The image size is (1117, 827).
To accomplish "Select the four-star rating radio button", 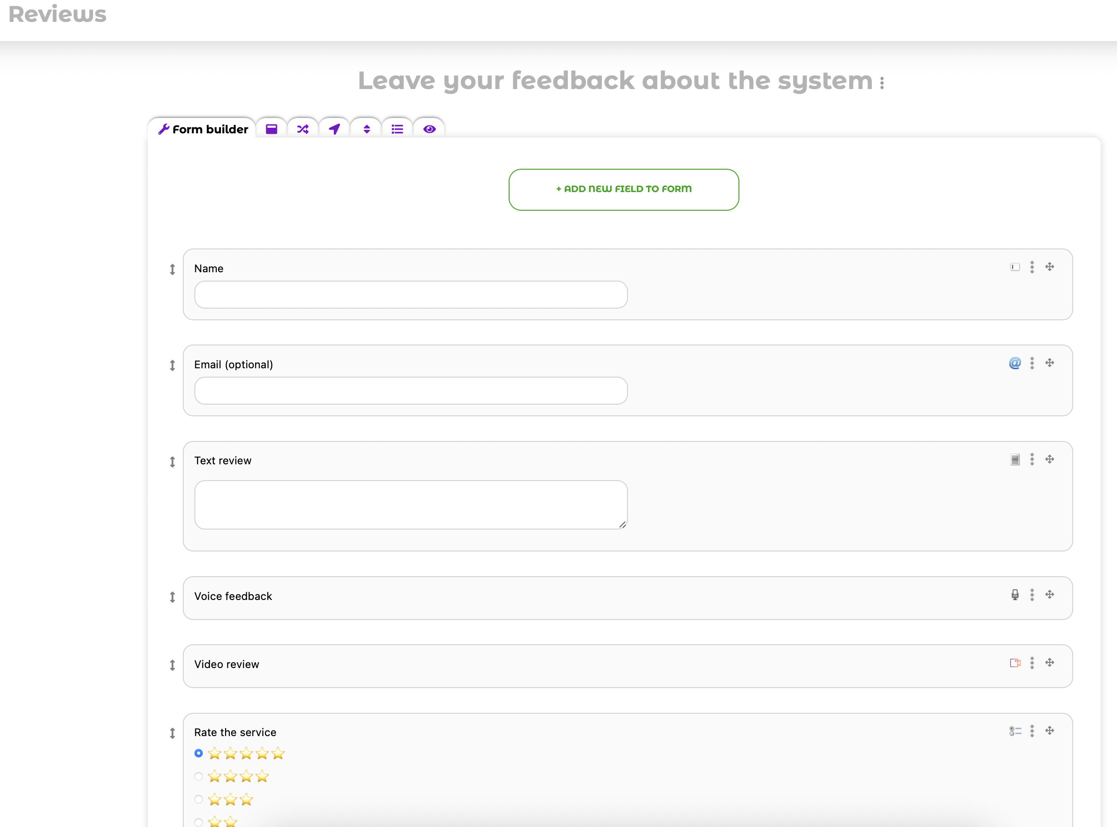I will (x=199, y=777).
